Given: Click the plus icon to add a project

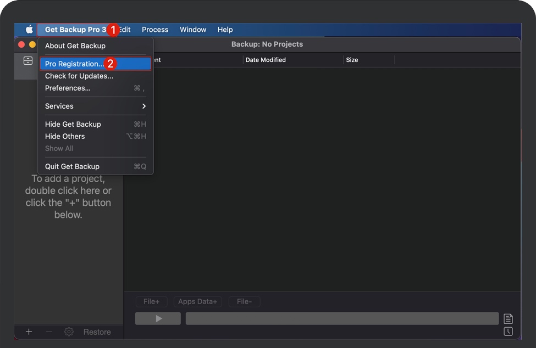Looking at the screenshot, I should (29, 332).
